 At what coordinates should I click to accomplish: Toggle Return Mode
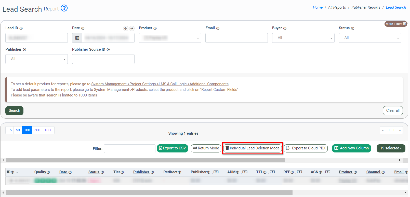tap(206, 148)
